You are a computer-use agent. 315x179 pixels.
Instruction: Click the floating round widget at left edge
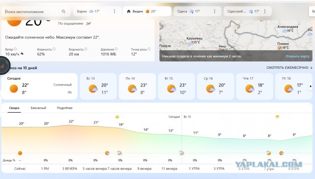click(x=3, y=65)
